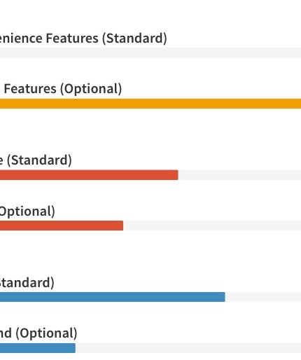301x360 pixels.
Task: Select the shorter red bar
Action: [x=62, y=226]
